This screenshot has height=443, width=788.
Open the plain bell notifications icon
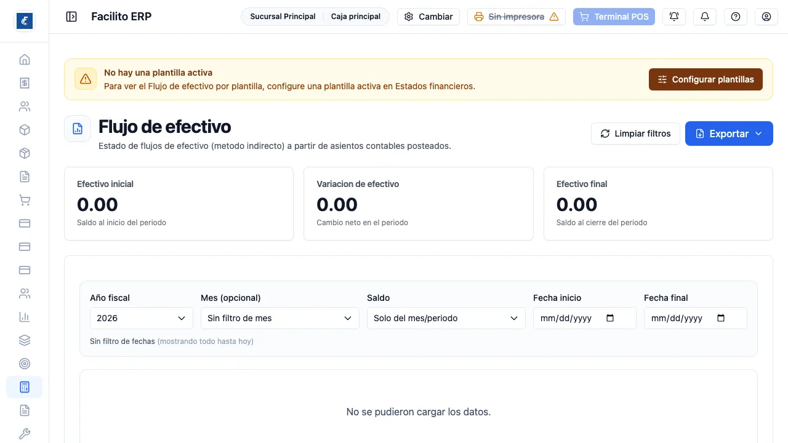[705, 17]
